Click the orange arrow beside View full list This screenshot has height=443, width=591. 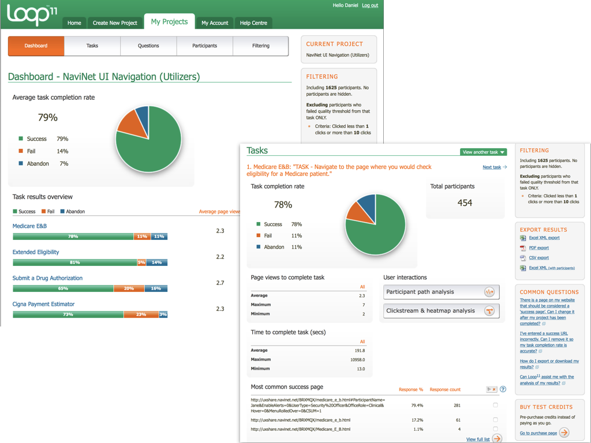[497, 438]
